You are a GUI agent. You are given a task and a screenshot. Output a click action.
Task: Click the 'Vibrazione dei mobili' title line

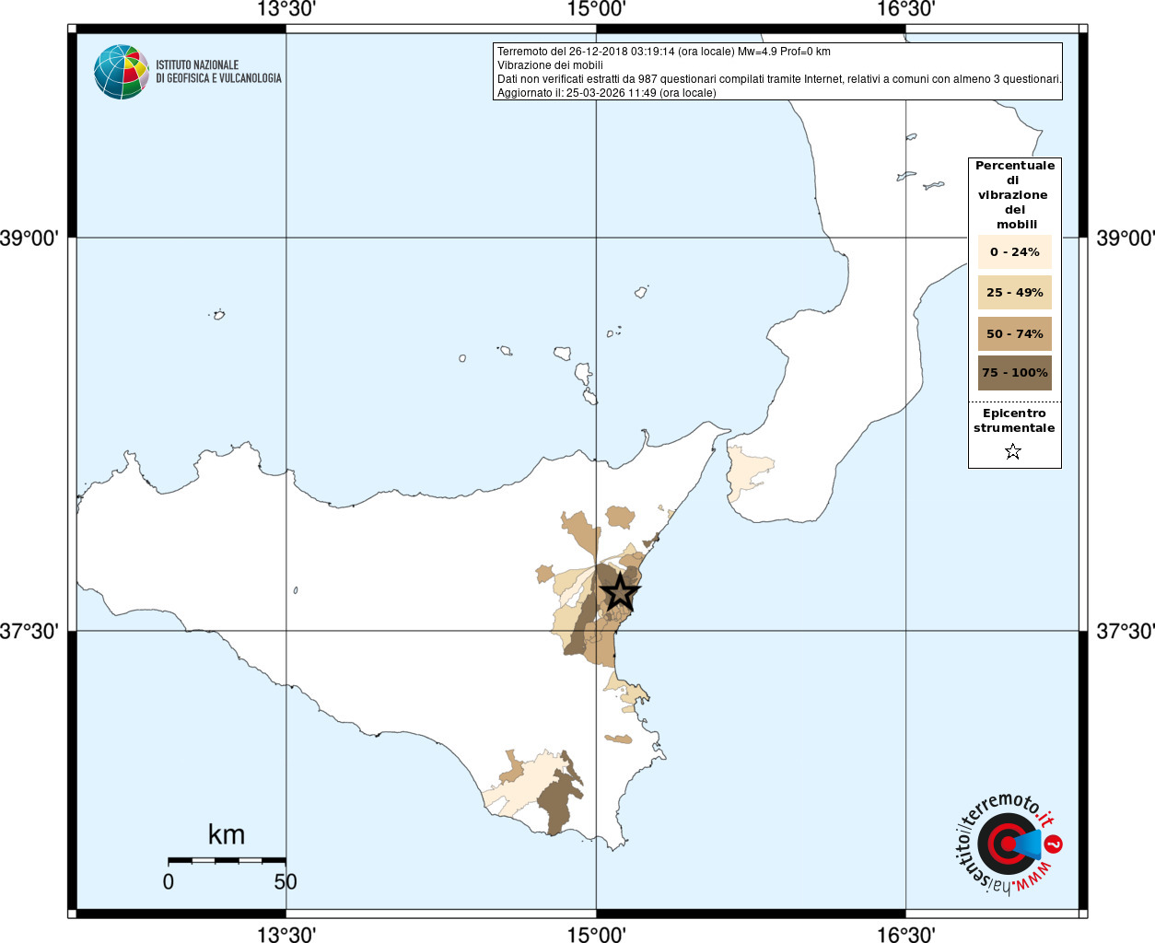(x=550, y=65)
